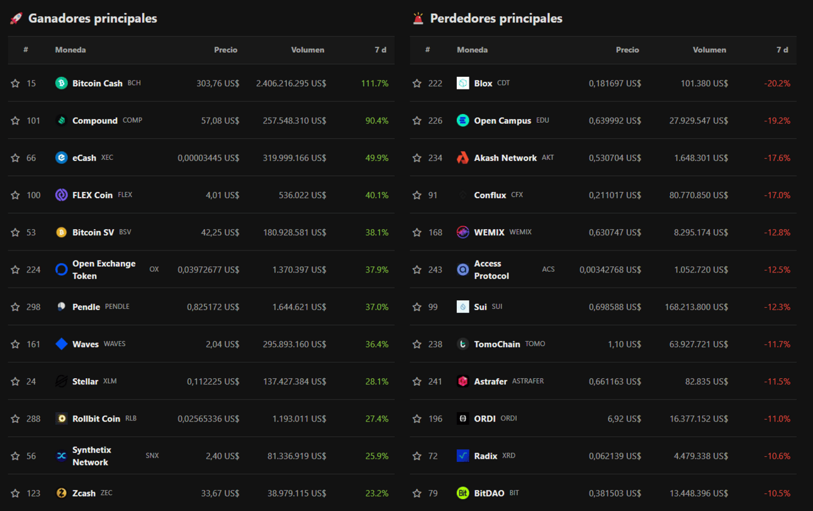Viewport: 813px width, 511px height.
Task: Click Bitcoin Cash's 111.7% weekly change
Action: (375, 83)
